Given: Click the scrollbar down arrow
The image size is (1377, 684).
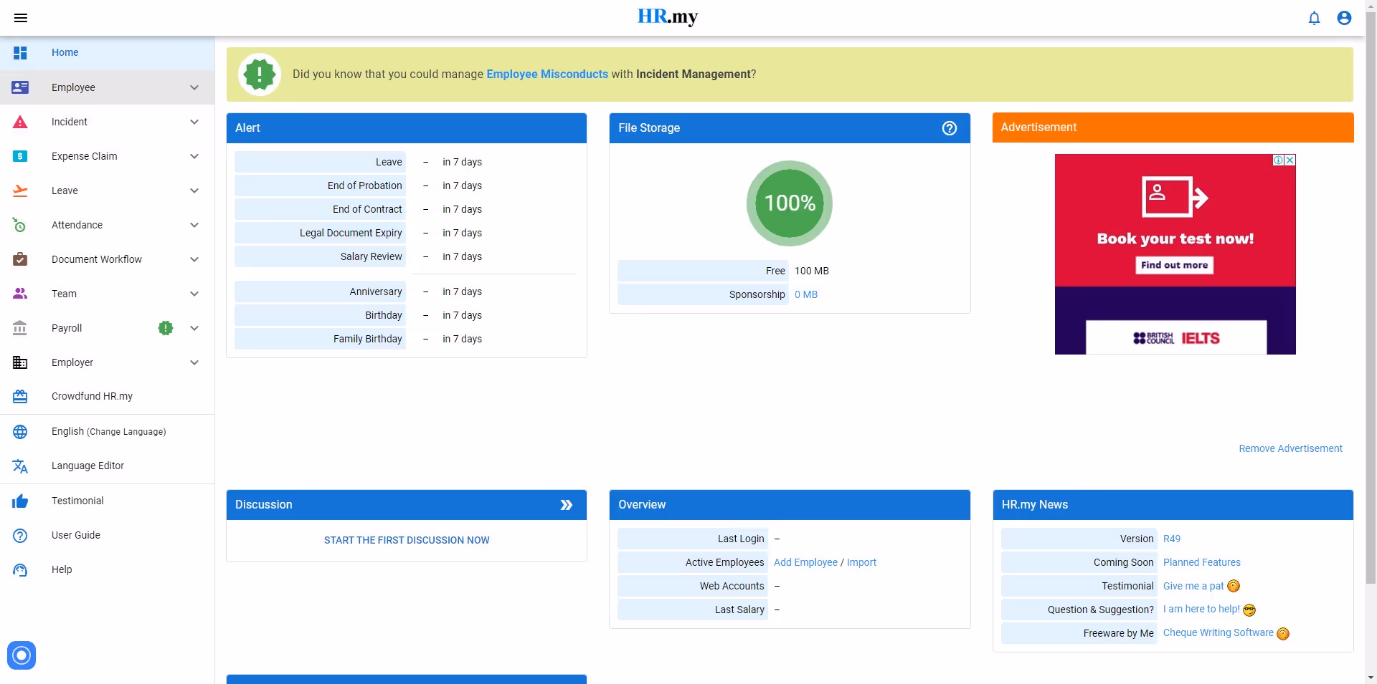Looking at the screenshot, I should click(x=1371, y=678).
